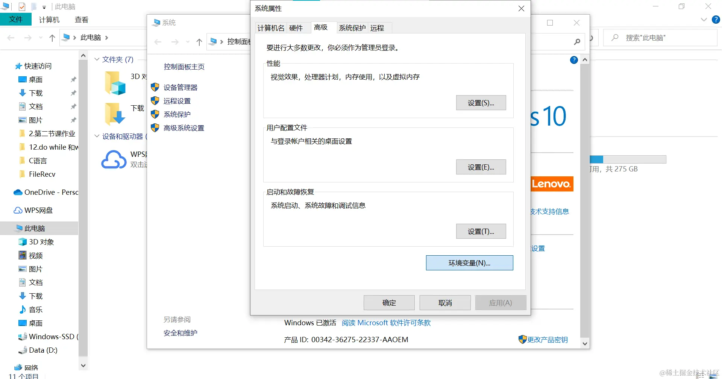
Task: Collapse the 文件夹 (7) section
Action: coord(97,59)
